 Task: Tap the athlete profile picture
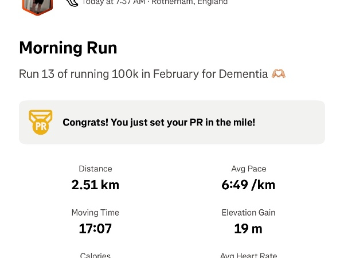coord(37,5)
